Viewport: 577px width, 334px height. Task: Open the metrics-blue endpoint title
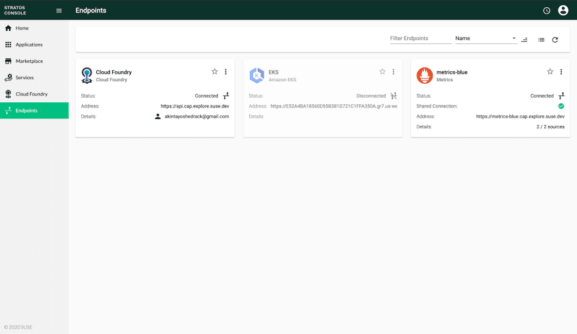pyautogui.click(x=452, y=72)
